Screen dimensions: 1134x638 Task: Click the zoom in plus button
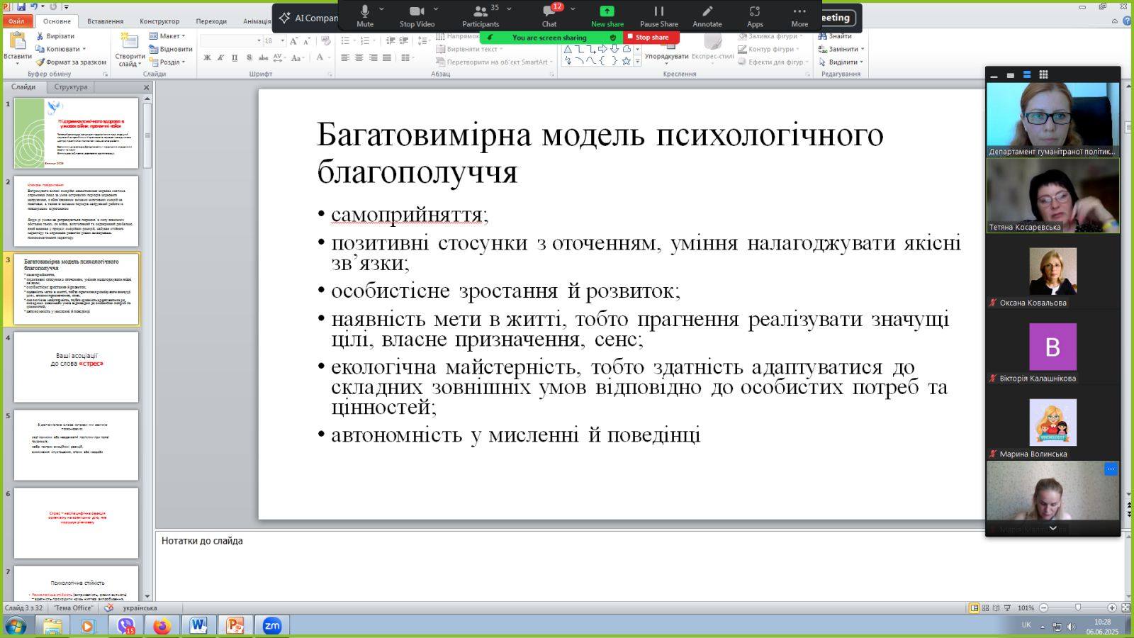[1112, 608]
